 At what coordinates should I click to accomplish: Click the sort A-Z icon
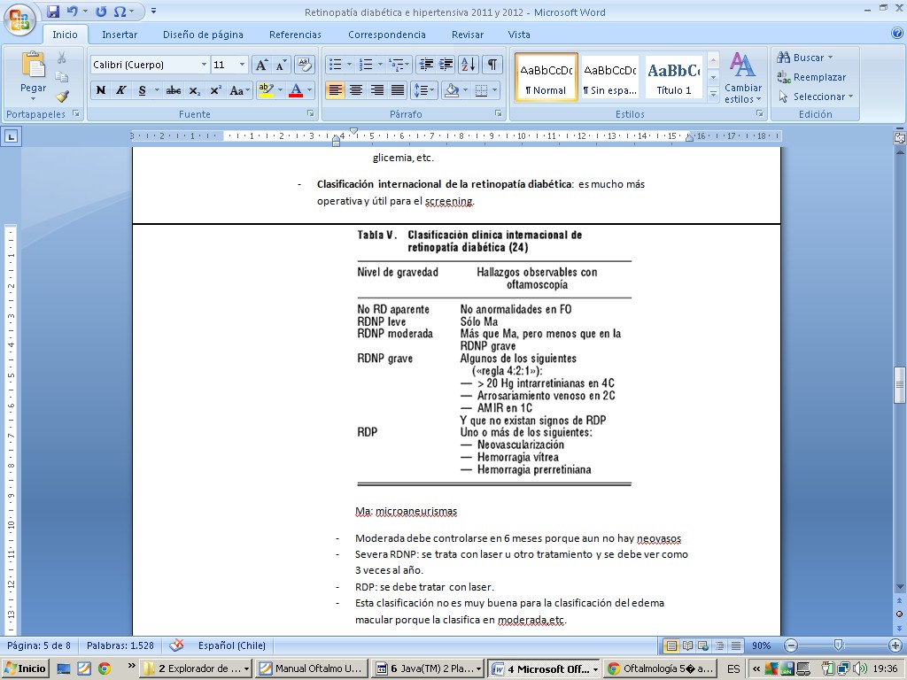[469, 65]
